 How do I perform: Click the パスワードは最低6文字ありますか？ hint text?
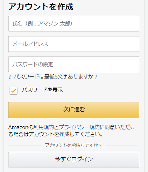point(55,77)
